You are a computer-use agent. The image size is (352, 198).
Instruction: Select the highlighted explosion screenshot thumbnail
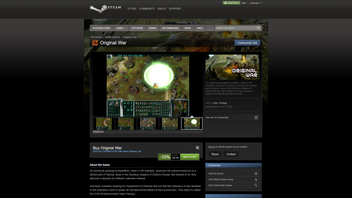192,123
